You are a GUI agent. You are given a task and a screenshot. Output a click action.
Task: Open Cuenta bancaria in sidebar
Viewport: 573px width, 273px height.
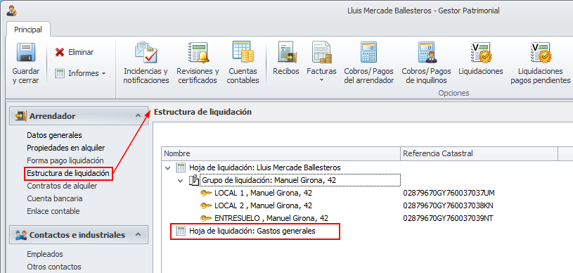click(x=54, y=198)
